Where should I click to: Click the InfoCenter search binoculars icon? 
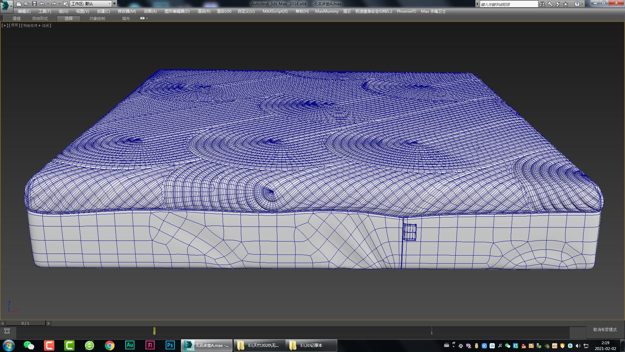click(x=542, y=4)
